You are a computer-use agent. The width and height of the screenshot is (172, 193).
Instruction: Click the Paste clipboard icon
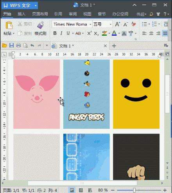(9, 25)
